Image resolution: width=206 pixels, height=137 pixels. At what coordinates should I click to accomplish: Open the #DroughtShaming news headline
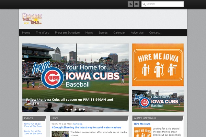pyautogui.click(x=87, y=127)
